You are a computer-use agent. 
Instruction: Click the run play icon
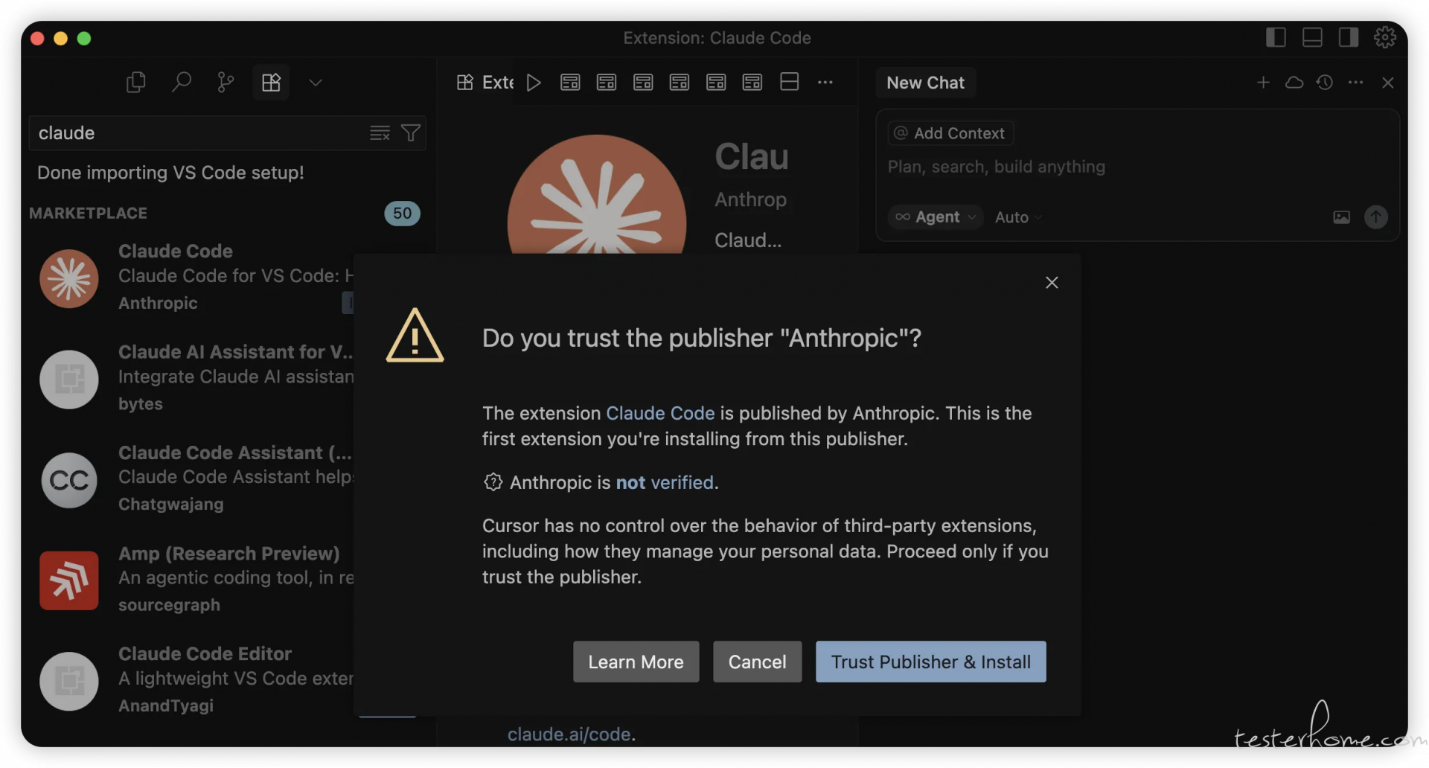pyautogui.click(x=534, y=83)
